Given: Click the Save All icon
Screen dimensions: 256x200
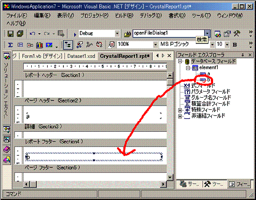Looking at the screenshot, I should [x=20, y=34].
